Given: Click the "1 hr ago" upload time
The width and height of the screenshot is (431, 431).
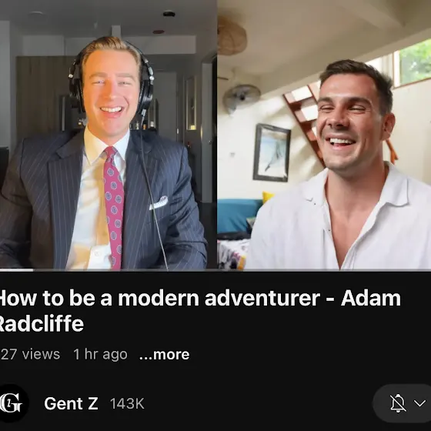Looking at the screenshot, I should pyautogui.click(x=100, y=354).
